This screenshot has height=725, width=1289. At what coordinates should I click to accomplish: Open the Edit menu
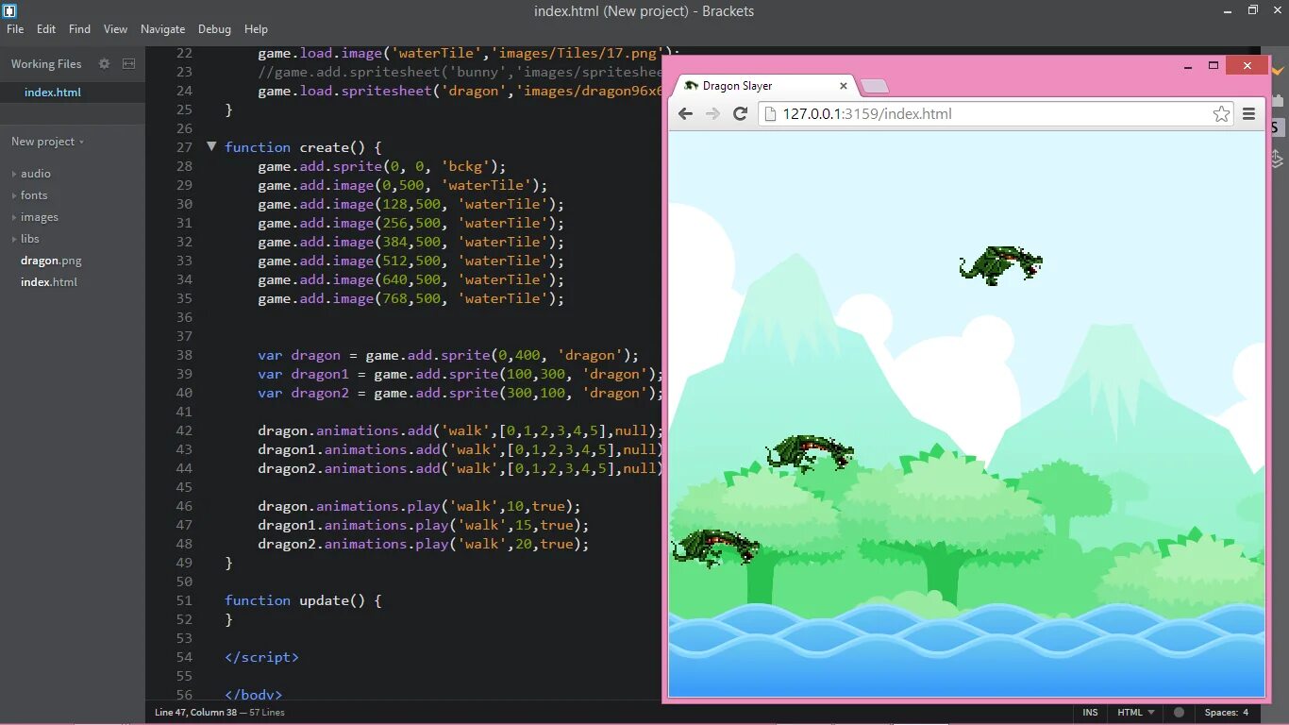click(46, 29)
